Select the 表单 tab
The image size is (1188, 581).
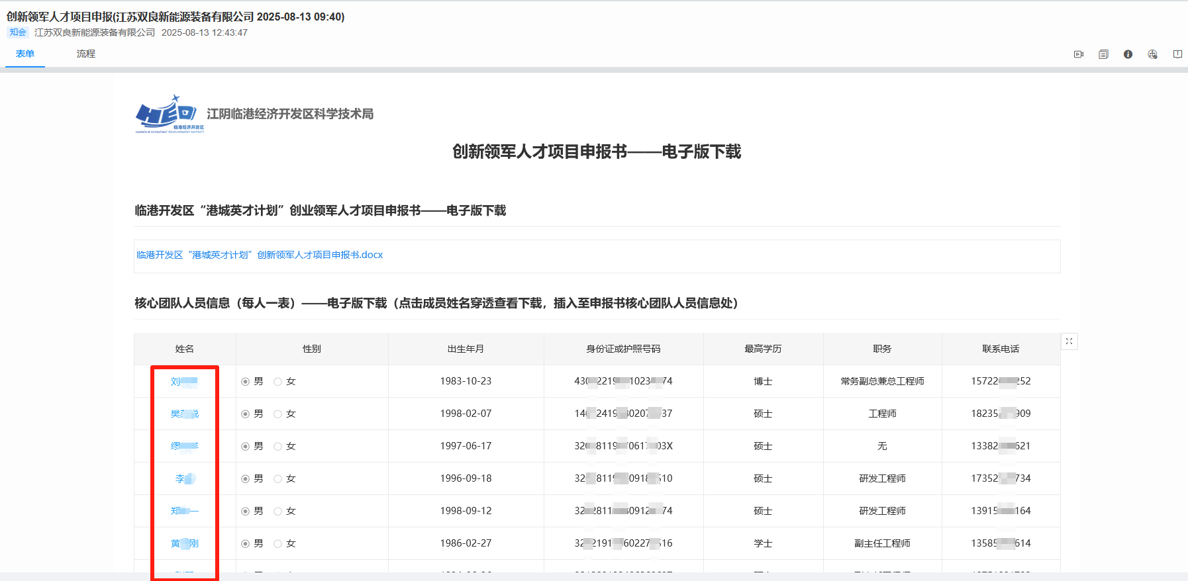point(25,54)
